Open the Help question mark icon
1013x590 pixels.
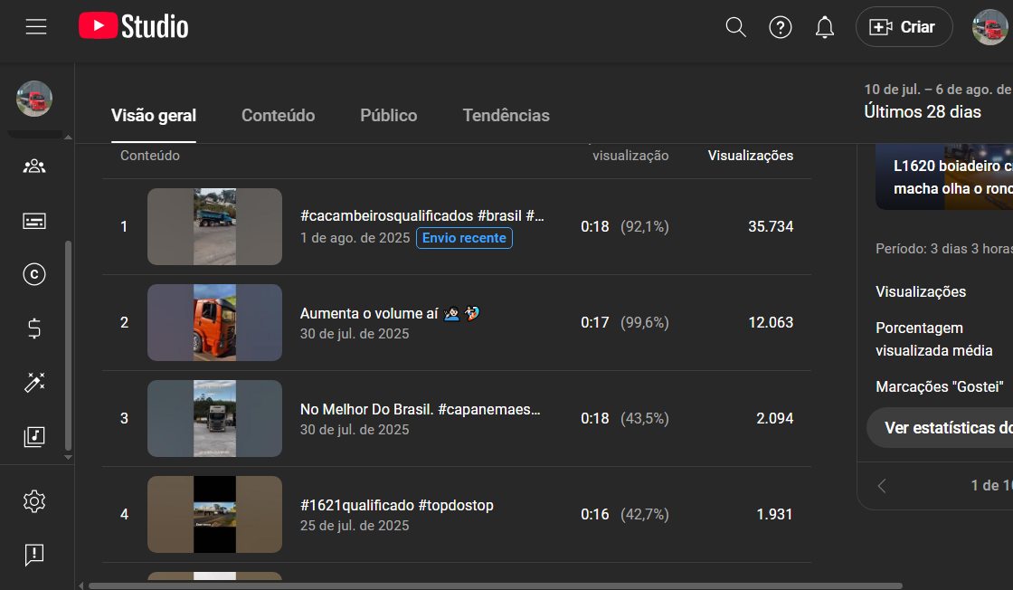(x=781, y=27)
